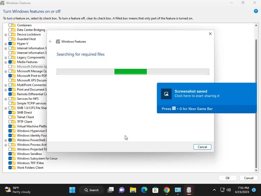Uncheck the Hyper-V checkbox
The height and width of the screenshot is (196, 261).
10,43
